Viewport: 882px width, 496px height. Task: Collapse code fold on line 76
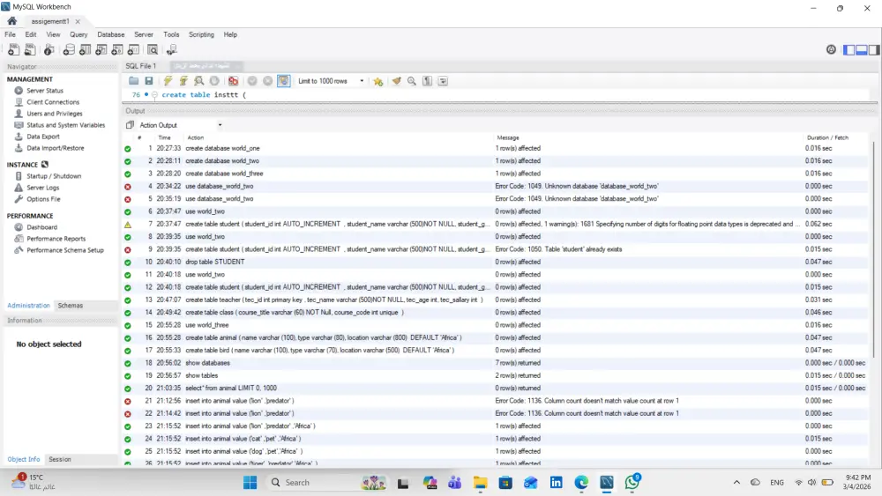(x=154, y=95)
